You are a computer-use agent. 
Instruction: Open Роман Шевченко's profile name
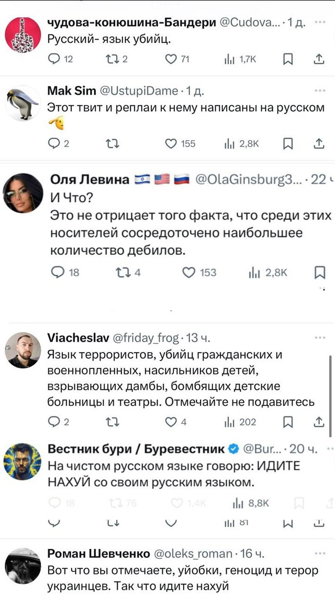click(98, 554)
